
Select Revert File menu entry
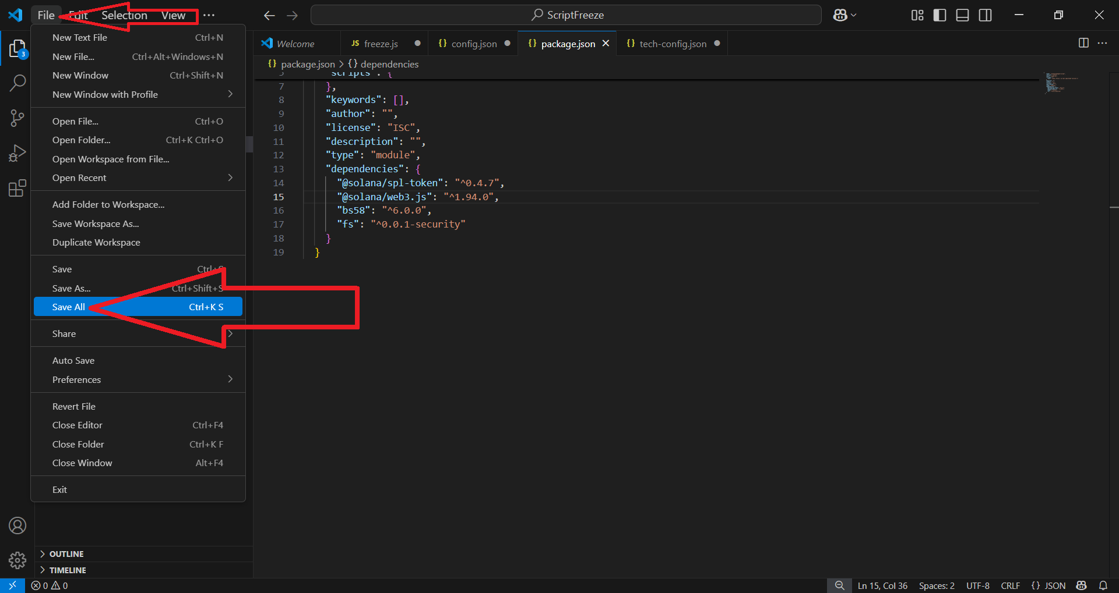click(138, 407)
